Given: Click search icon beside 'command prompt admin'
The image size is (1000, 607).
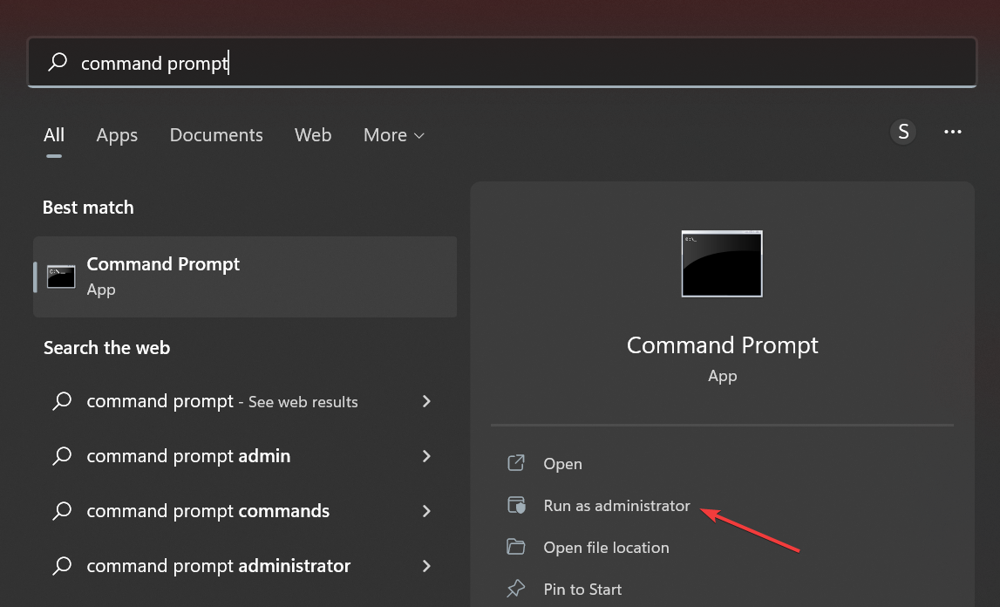Looking at the screenshot, I should pyautogui.click(x=62, y=456).
